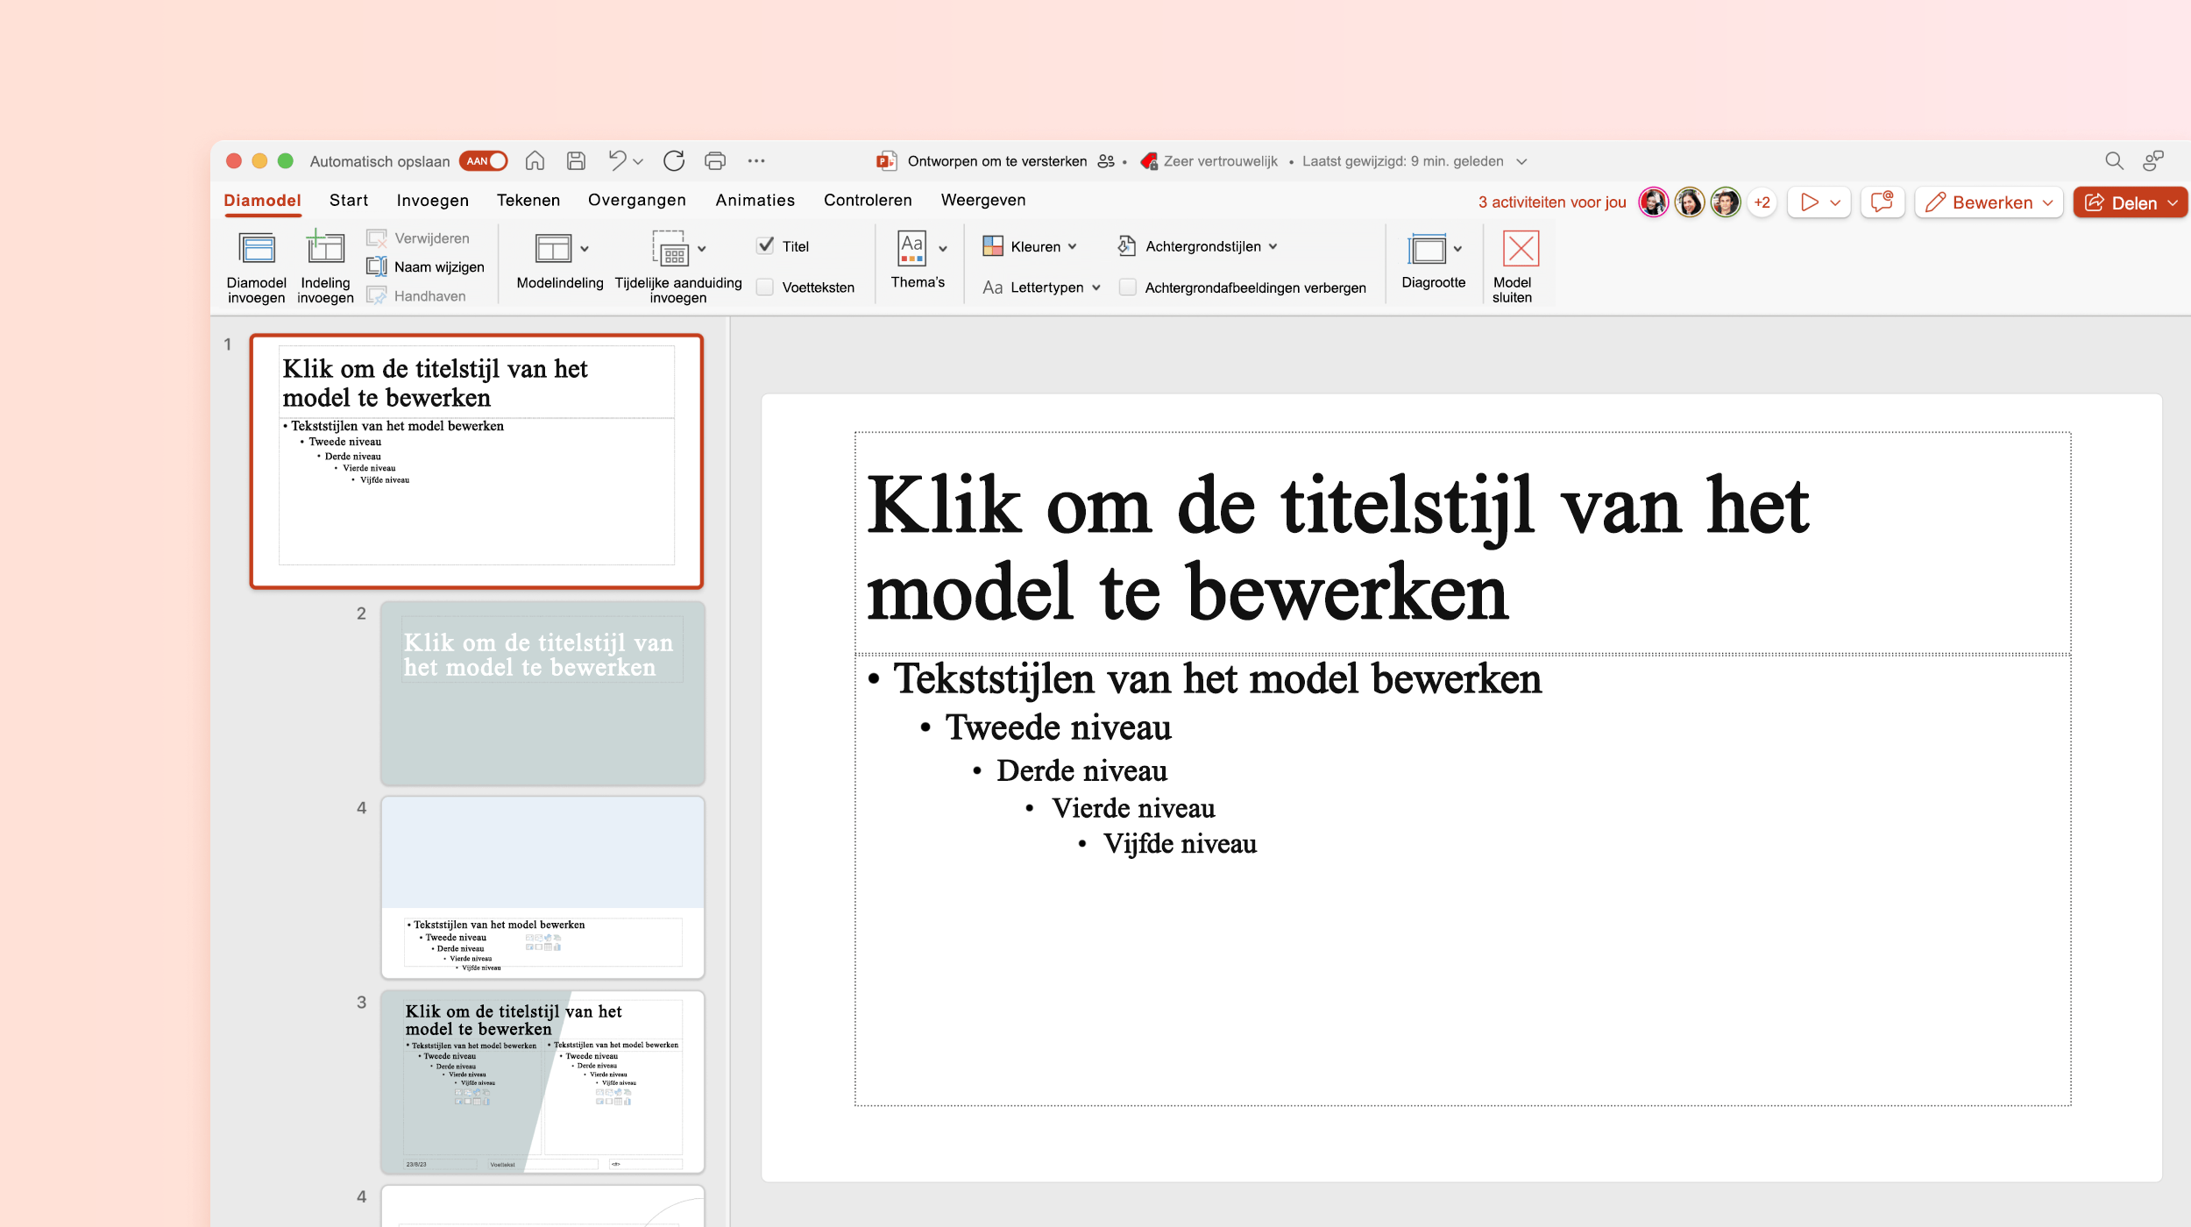Expand the Diagrootte dropdown arrow

1457,249
